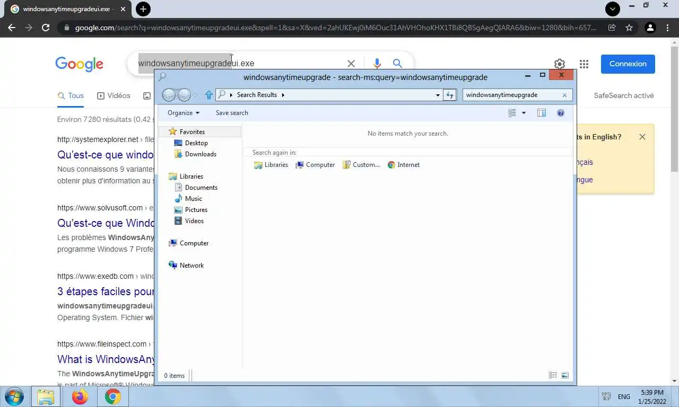This screenshot has width=679, height=407.
Task: Open Downloads in the navigation pane
Action: click(x=201, y=154)
